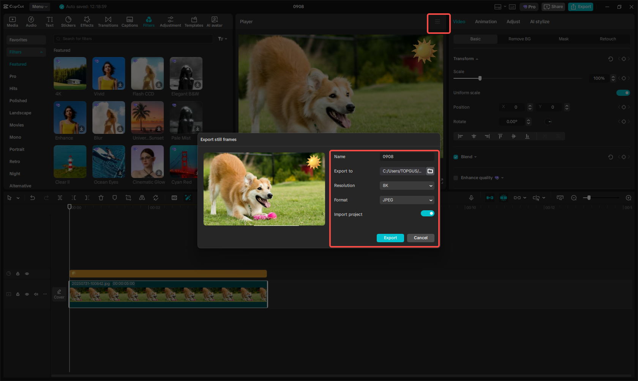Click the Delete (trash) icon in timeline toolbar
This screenshot has width=638, height=381.
tap(101, 198)
